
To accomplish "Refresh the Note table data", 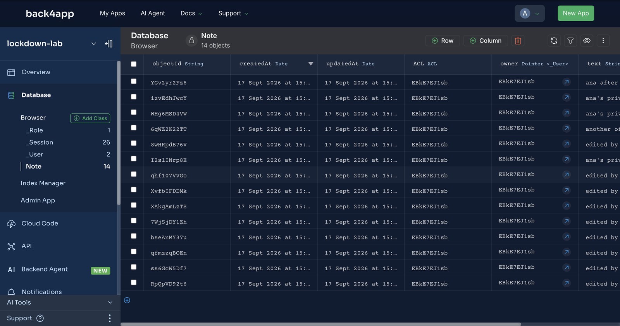I will 554,41.
